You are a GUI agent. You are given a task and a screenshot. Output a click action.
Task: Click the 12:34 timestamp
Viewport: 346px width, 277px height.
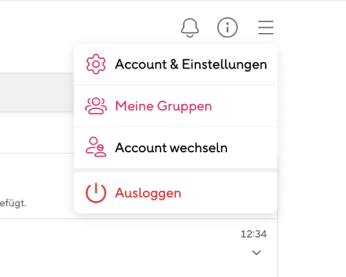tap(254, 234)
